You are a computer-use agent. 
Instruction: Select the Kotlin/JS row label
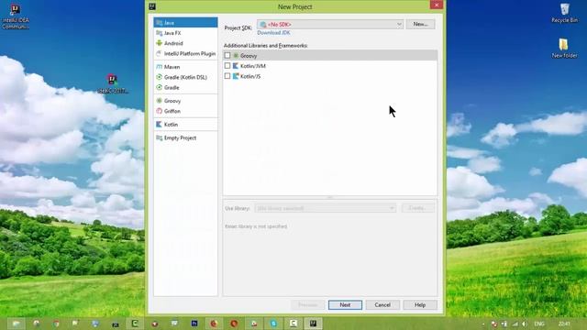coord(250,76)
